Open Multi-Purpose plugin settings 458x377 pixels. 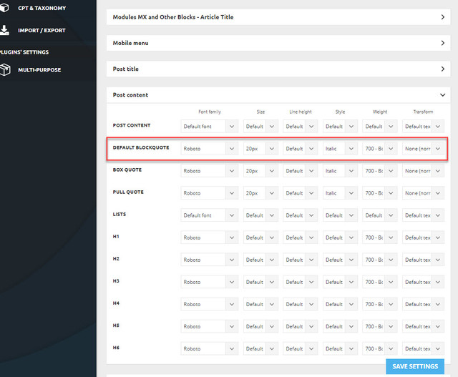pyautogui.click(x=39, y=70)
